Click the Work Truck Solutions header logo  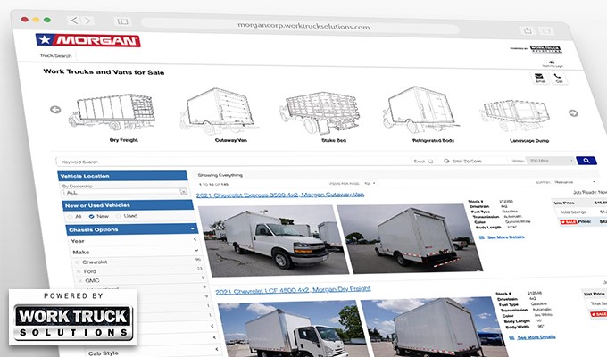545,49
